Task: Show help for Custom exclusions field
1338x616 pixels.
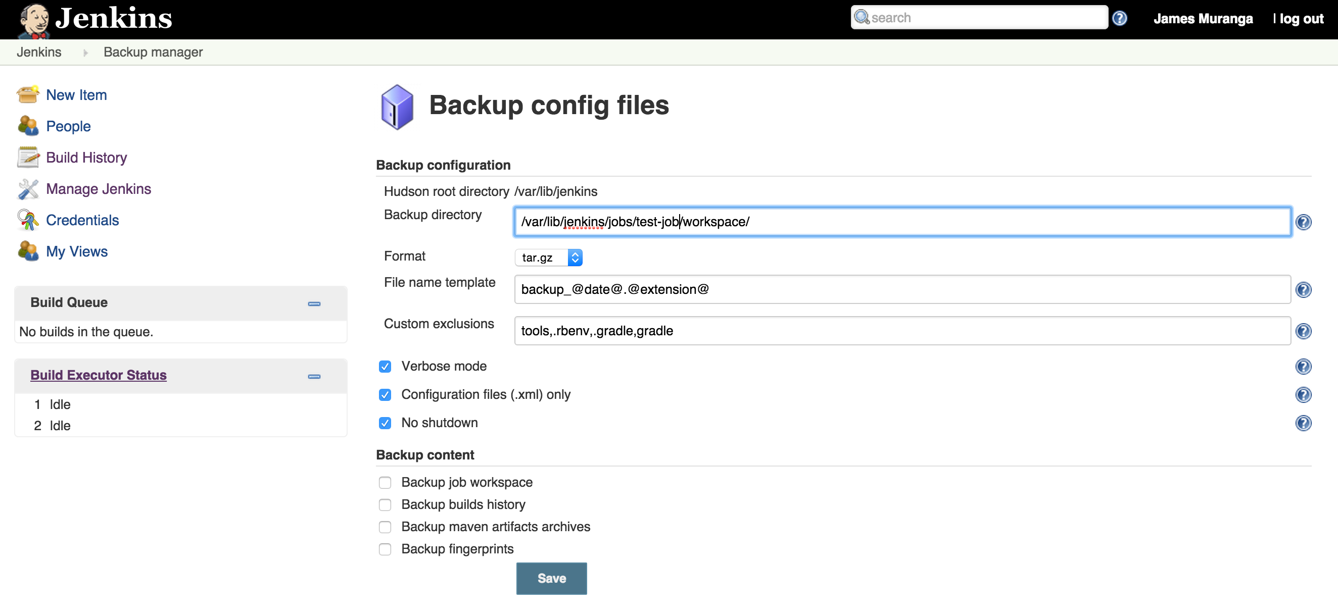Action: pyautogui.click(x=1303, y=331)
